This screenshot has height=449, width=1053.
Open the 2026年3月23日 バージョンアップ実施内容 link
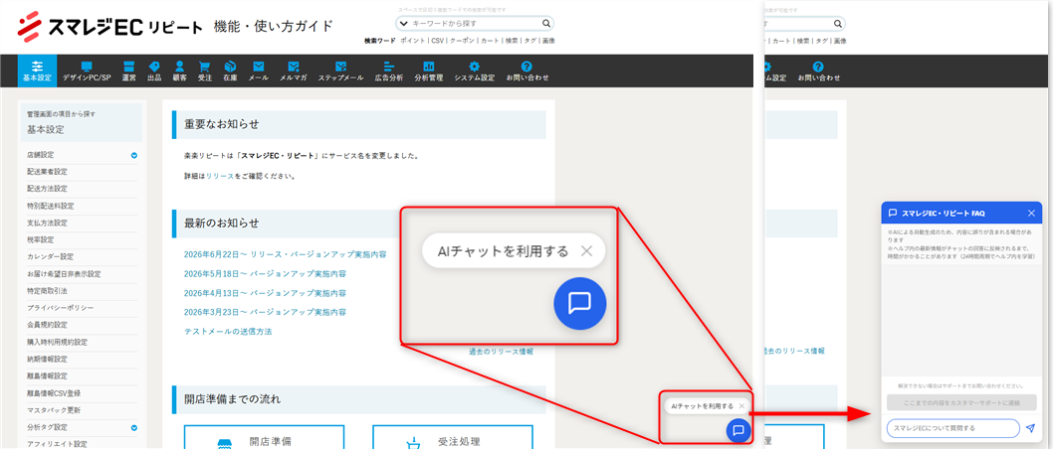(265, 312)
